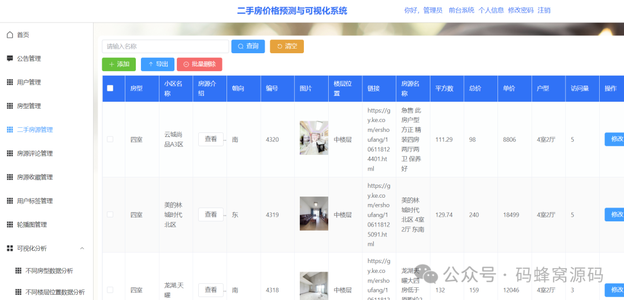This screenshot has width=624, height=300.
Task: Open 个人信息 link in header
Action: click(x=491, y=10)
